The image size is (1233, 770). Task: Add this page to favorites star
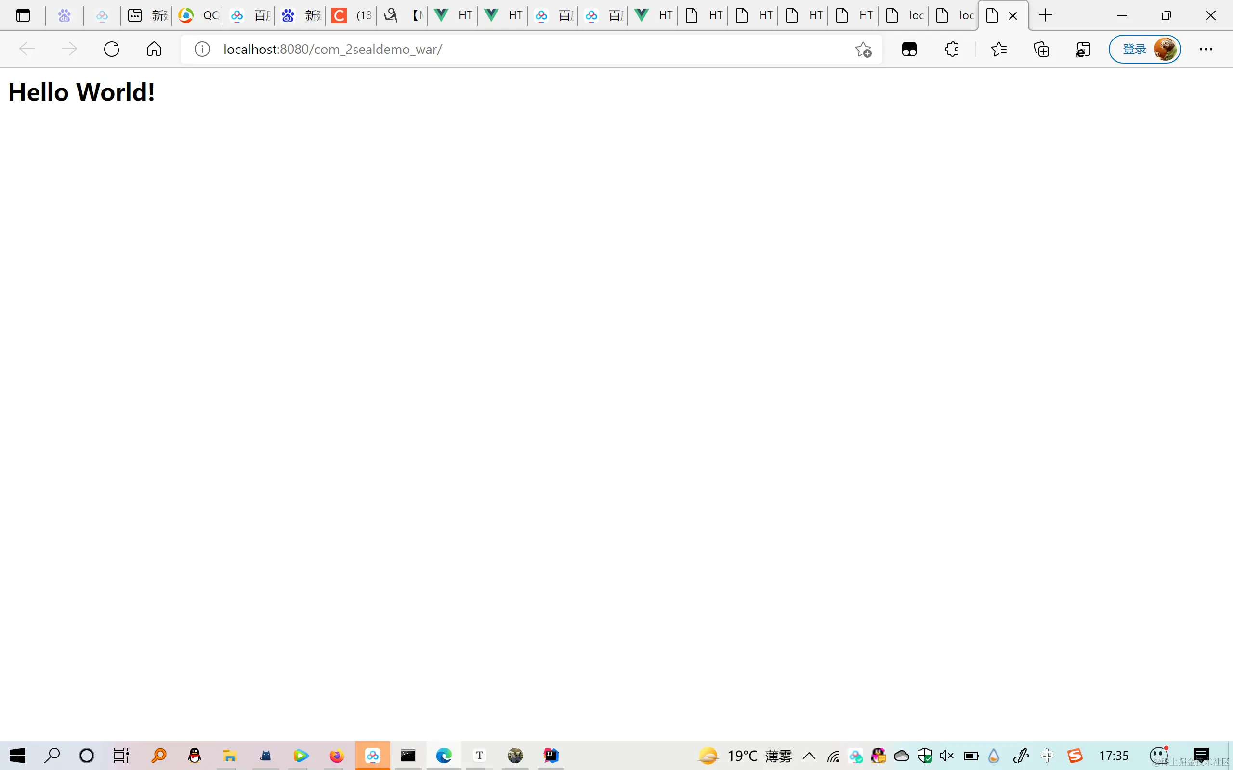(863, 50)
